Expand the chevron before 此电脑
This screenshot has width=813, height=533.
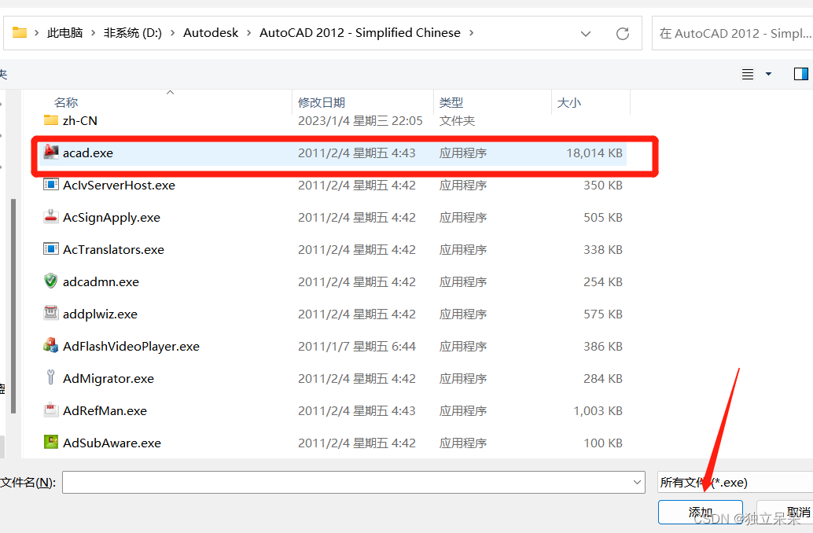click(x=36, y=33)
